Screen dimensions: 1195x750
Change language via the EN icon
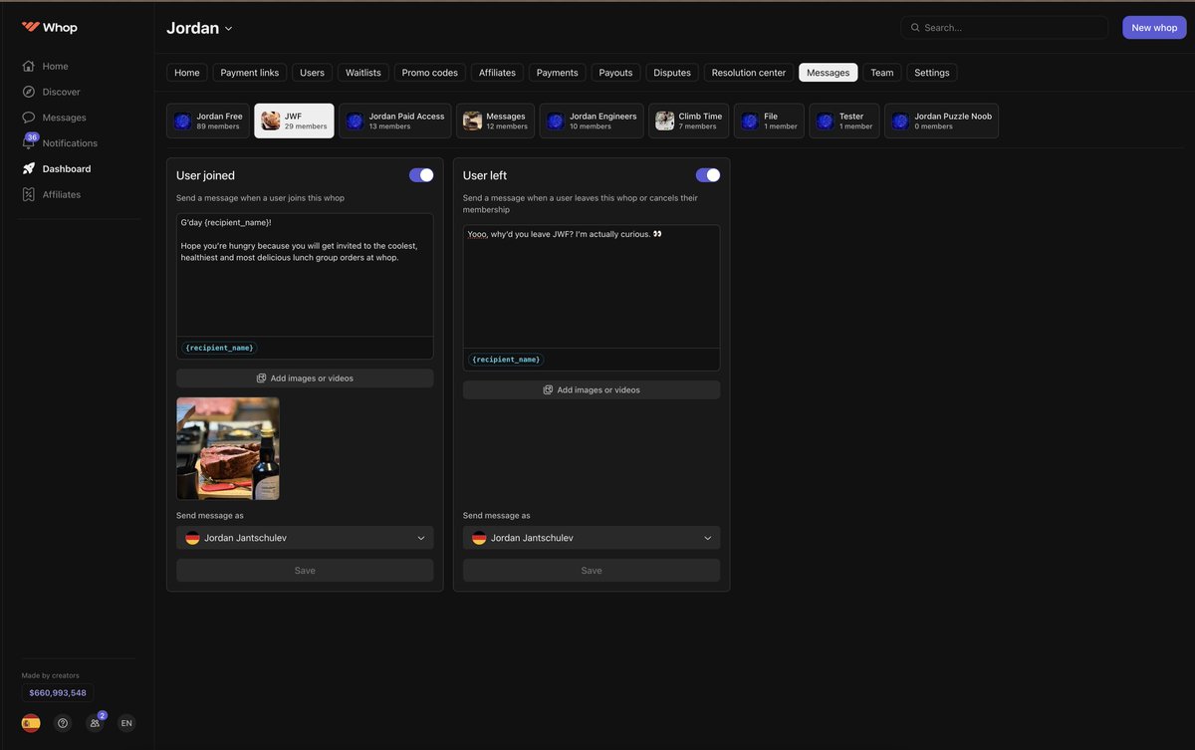121,721
